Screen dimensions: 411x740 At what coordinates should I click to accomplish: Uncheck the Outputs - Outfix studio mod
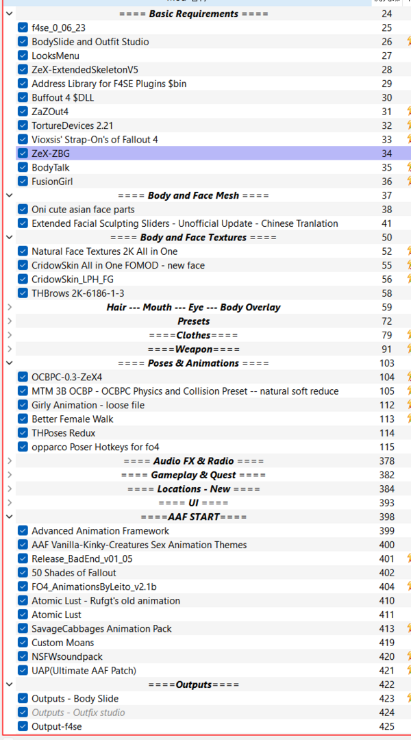coord(23,713)
